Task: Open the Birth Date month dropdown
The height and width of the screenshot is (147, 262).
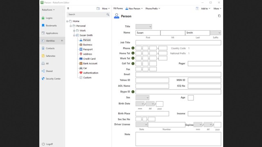Action: pyautogui.click(x=140, y=104)
